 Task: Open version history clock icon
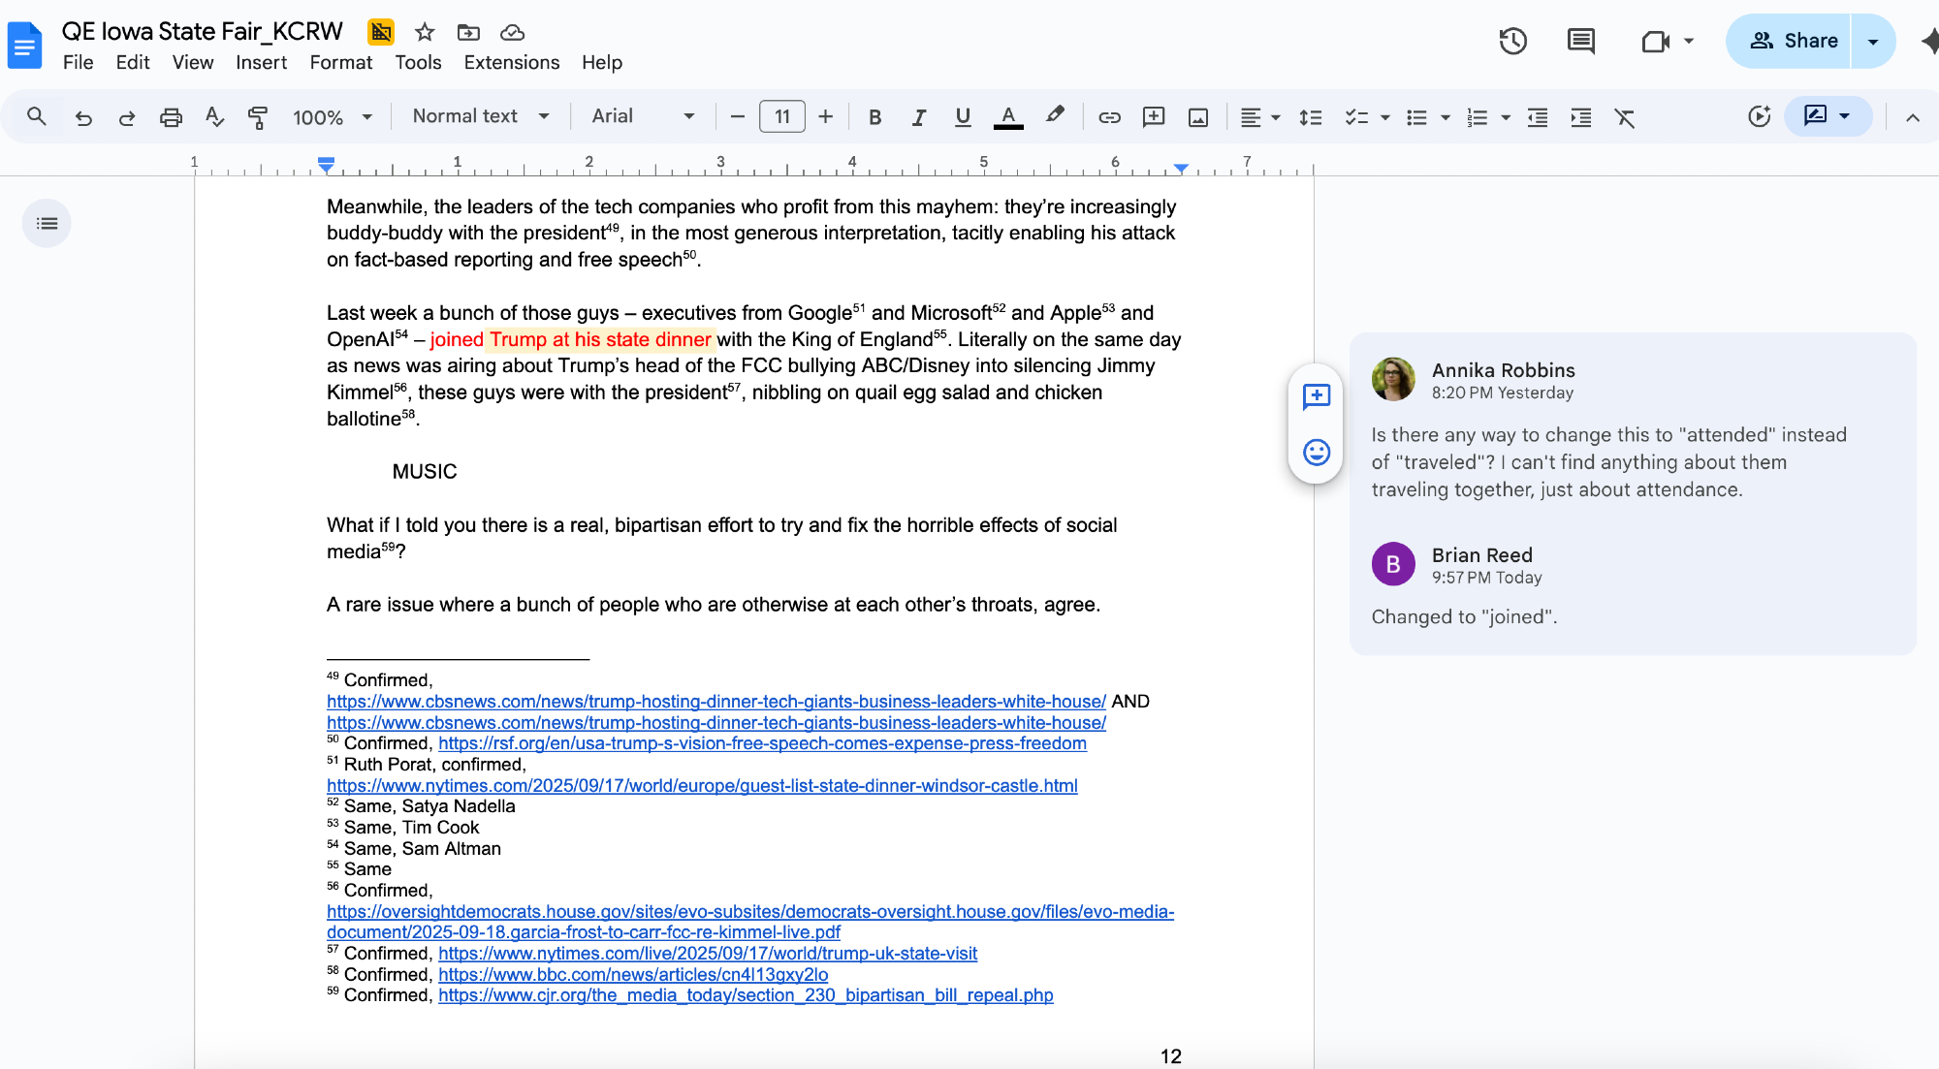1512,41
